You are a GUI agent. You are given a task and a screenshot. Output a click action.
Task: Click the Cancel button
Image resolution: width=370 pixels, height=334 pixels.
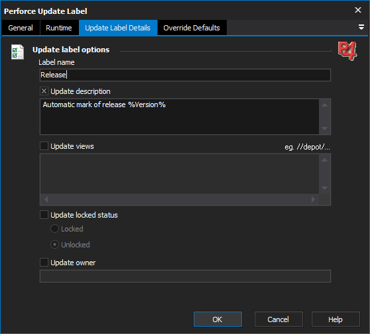278,319
